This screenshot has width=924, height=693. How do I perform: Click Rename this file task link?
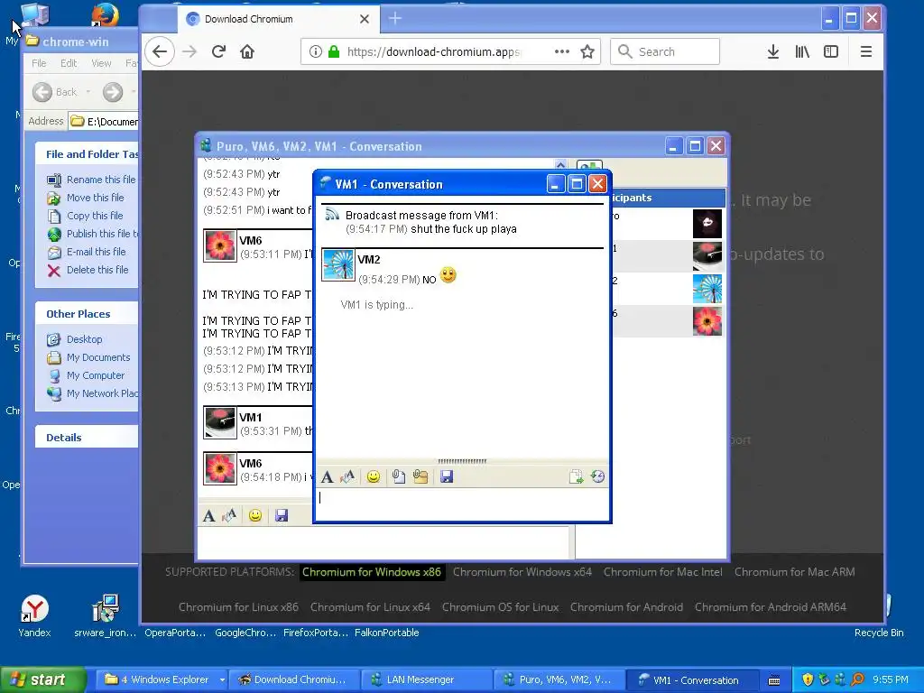(101, 180)
